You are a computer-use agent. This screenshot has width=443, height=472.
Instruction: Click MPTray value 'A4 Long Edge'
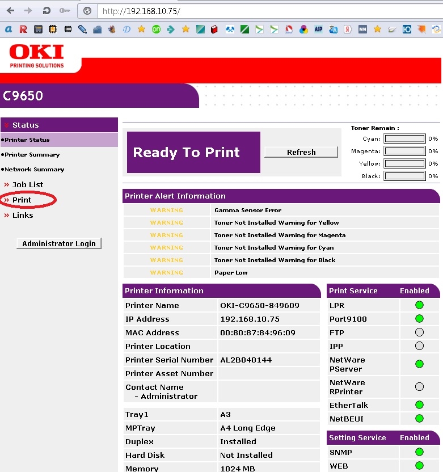[248, 428]
